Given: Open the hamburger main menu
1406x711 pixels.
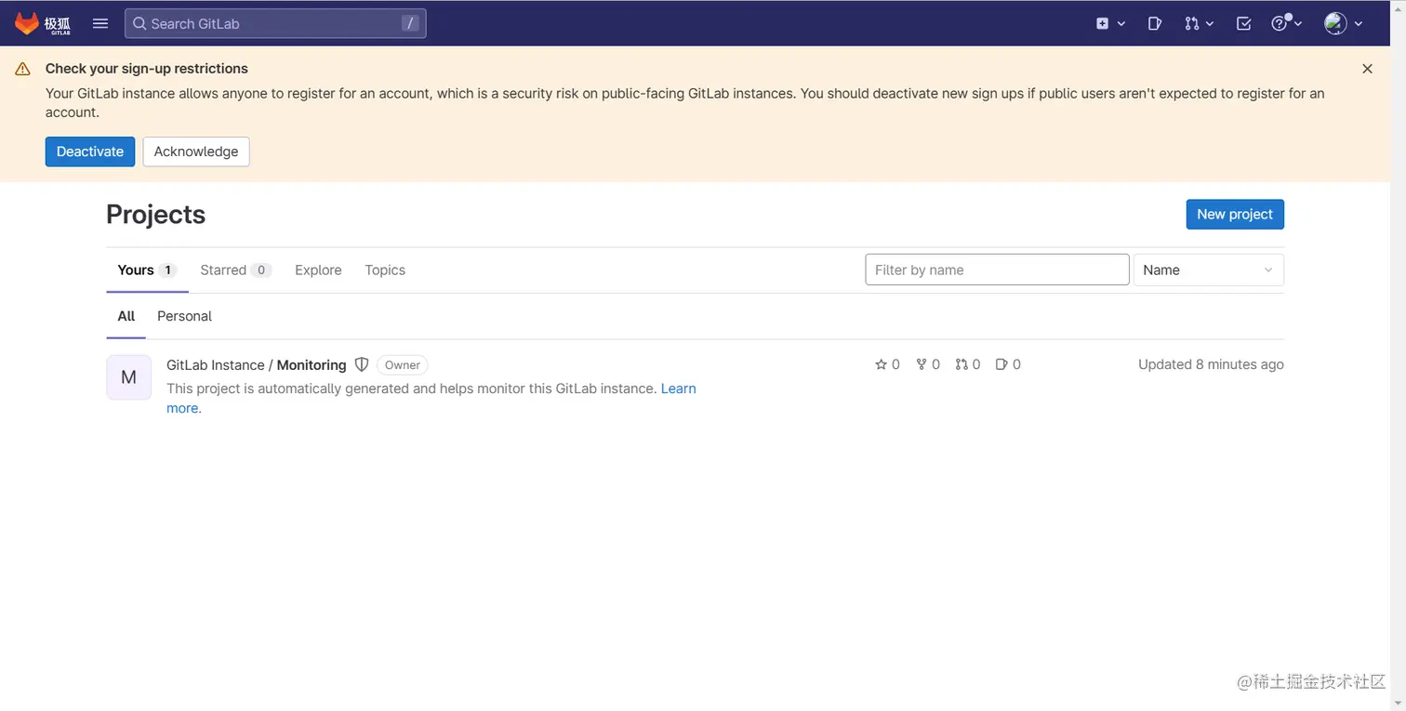Looking at the screenshot, I should point(100,23).
